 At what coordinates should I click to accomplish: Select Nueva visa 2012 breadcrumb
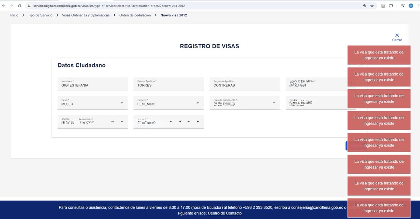coord(174,15)
